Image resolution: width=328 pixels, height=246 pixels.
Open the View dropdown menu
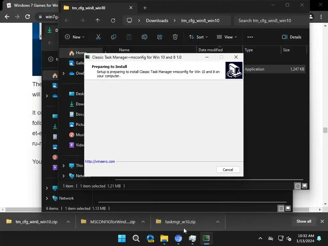[x=227, y=37]
